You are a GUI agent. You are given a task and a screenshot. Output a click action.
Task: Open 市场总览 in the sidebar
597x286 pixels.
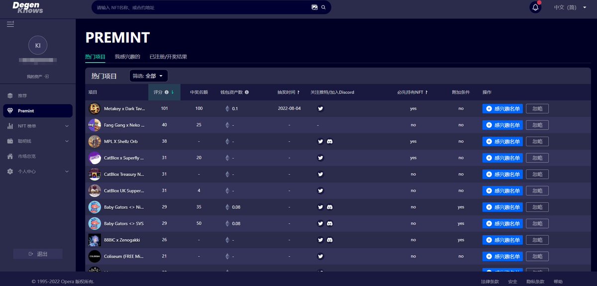(38, 156)
